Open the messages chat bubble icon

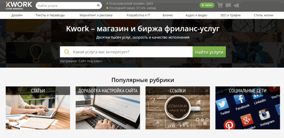tap(228, 6)
